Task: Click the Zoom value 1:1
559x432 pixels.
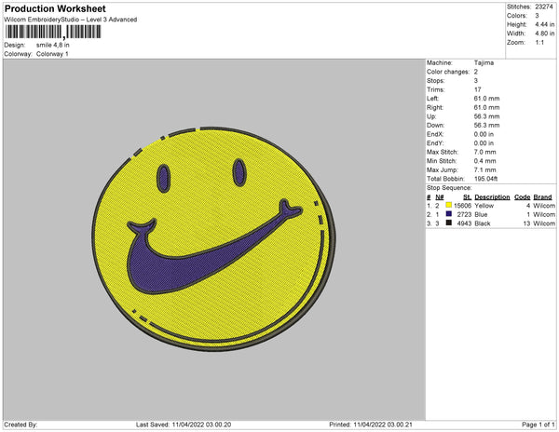Action: point(539,43)
